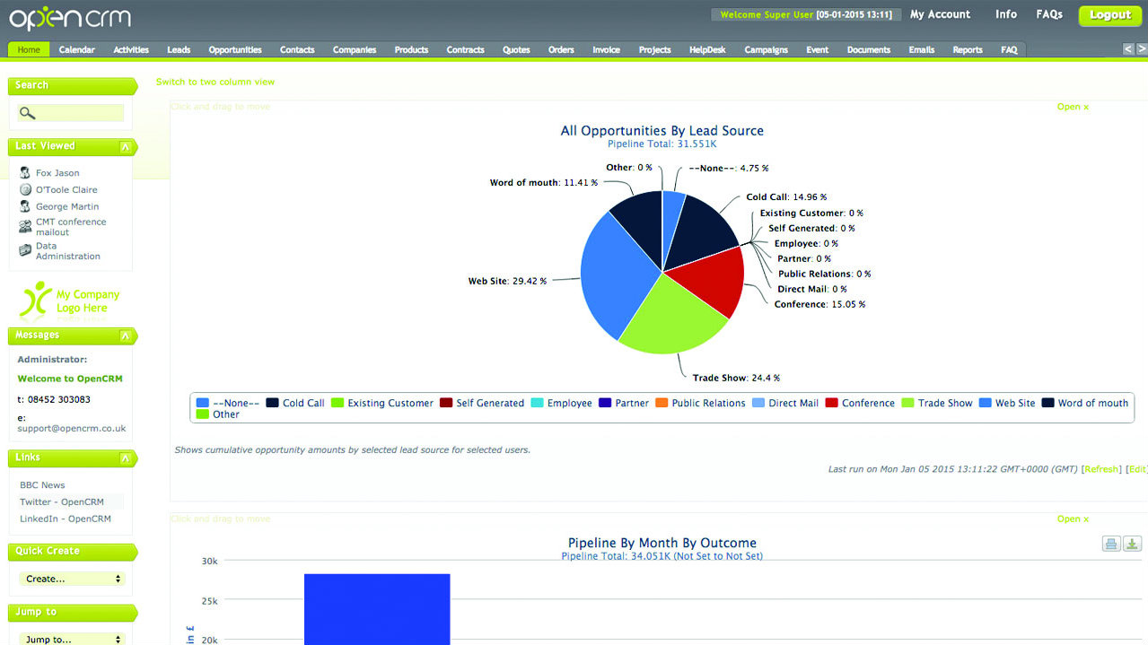Viewport: 1148px width, 645px height.
Task: Open the Projects tab
Action: tap(654, 49)
